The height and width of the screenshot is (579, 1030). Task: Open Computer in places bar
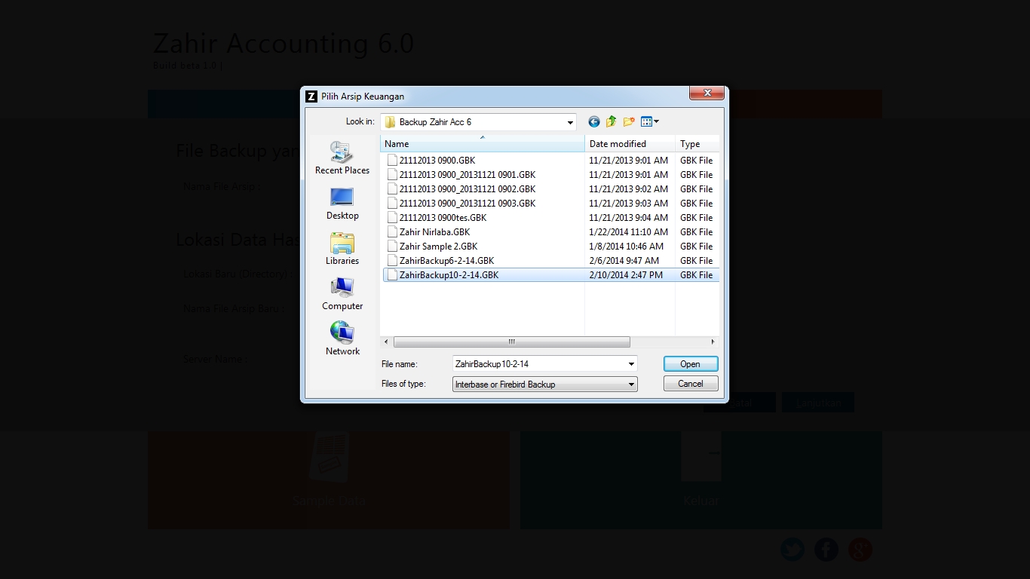[342, 294]
